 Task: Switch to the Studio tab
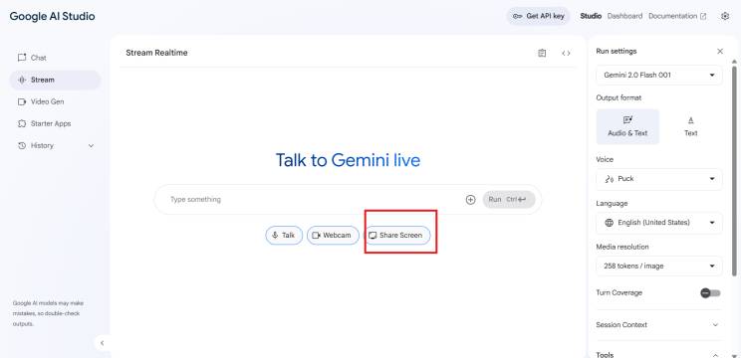click(x=591, y=16)
